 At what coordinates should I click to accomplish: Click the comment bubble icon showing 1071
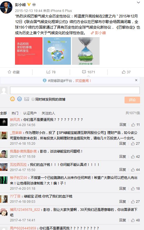coord(84,72)
